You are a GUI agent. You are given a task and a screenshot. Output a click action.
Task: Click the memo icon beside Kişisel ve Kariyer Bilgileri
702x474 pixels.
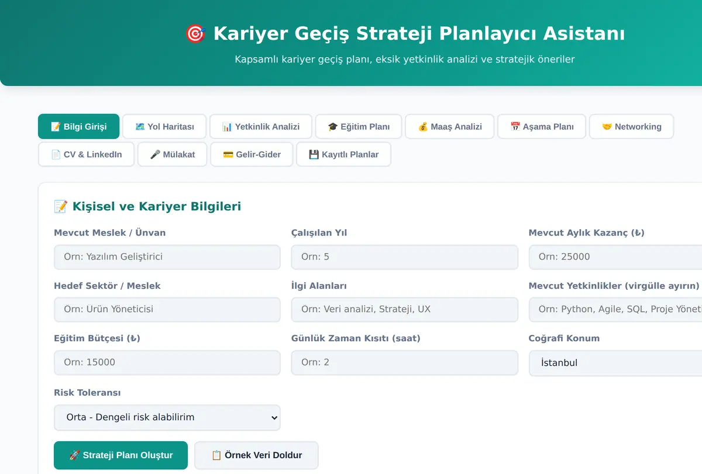[60, 206]
